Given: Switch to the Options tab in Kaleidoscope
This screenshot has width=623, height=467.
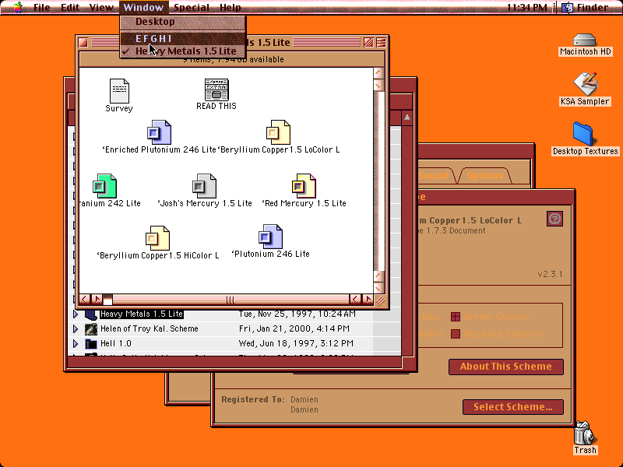Looking at the screenshot, I should (485, 176).
